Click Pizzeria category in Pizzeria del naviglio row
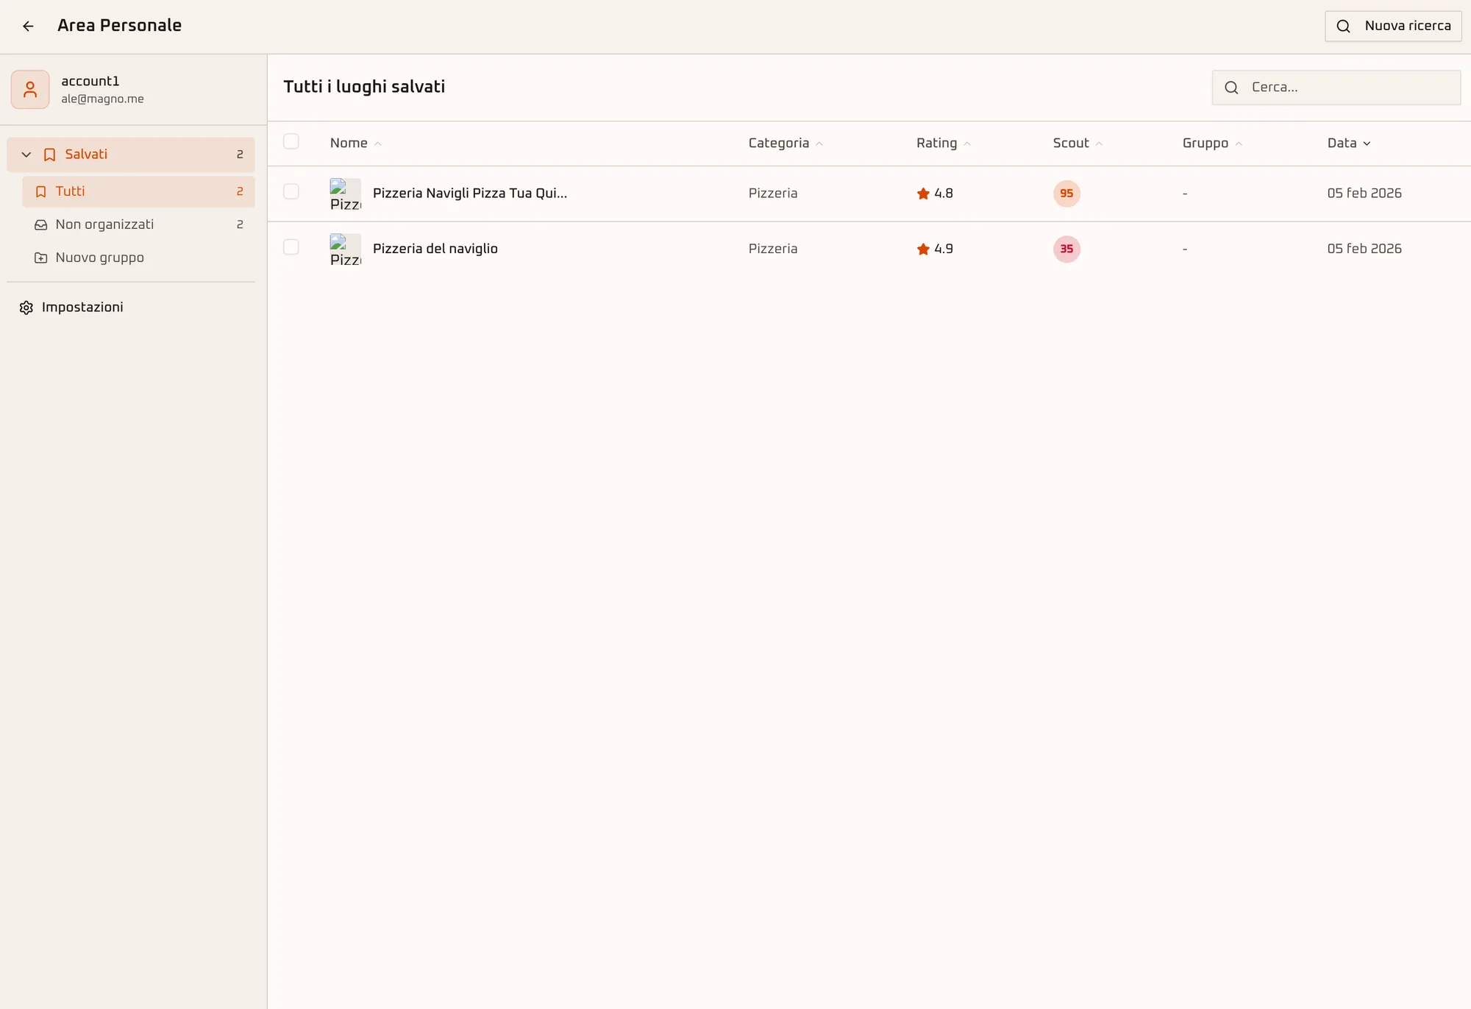The width and height of the screenshot is (1471, 1009). [773, 249]
